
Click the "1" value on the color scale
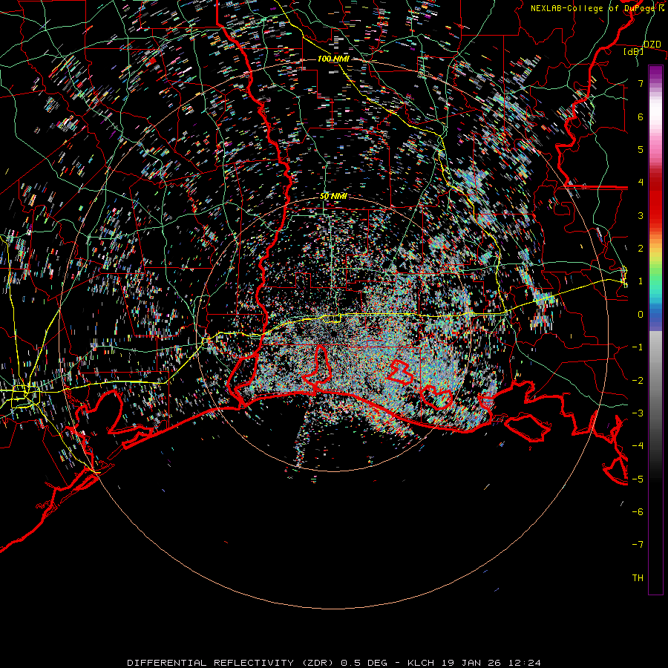pos(641,281)
